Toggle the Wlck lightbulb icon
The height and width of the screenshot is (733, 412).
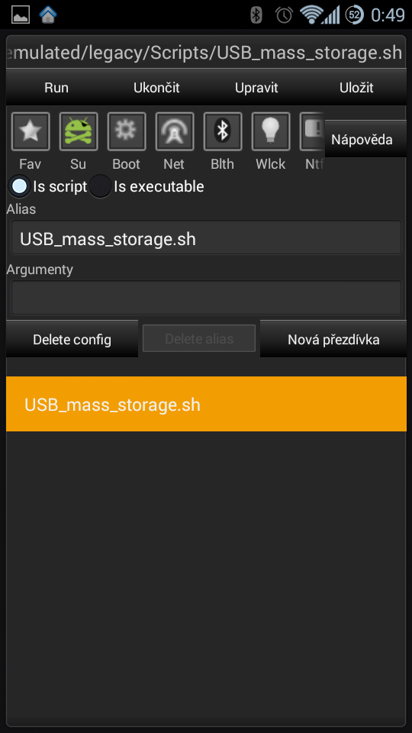pyautogui.click(x=271, y=131)
